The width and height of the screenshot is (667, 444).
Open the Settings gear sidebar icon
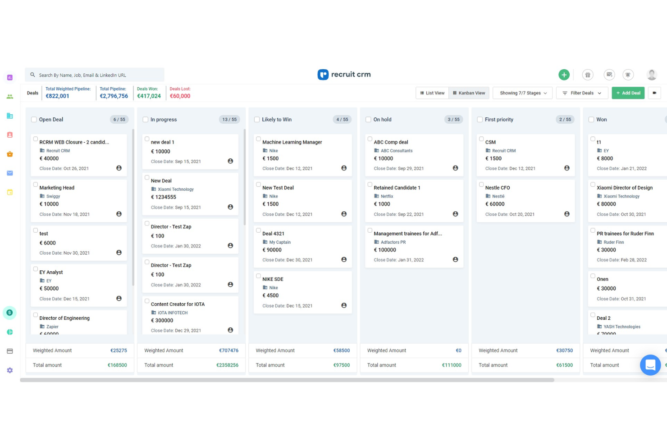[x=10, y=370]
